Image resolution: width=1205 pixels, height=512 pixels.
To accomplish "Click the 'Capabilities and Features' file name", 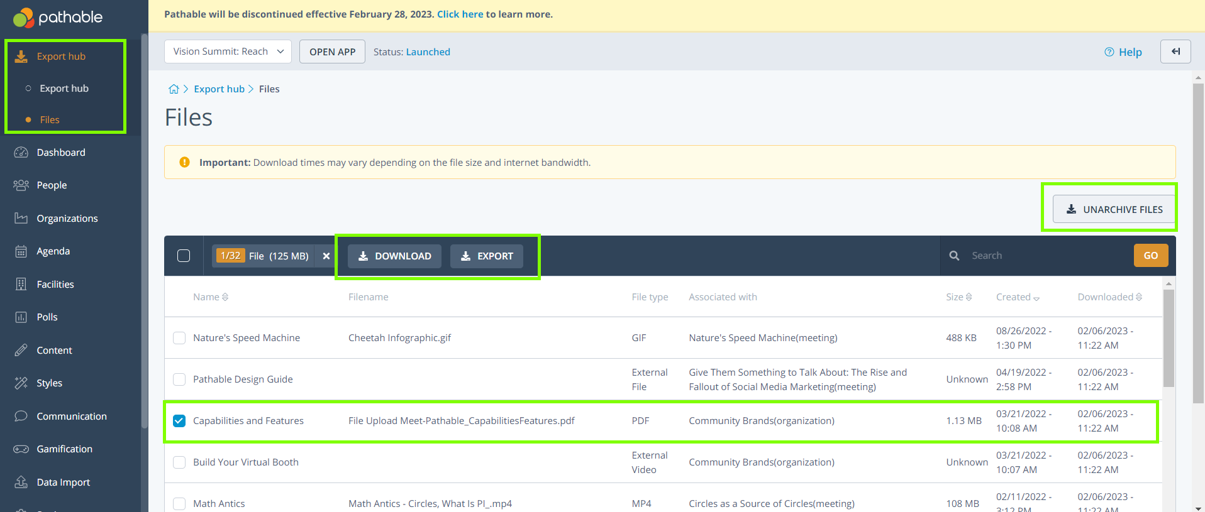I will [x=248, y=421].
